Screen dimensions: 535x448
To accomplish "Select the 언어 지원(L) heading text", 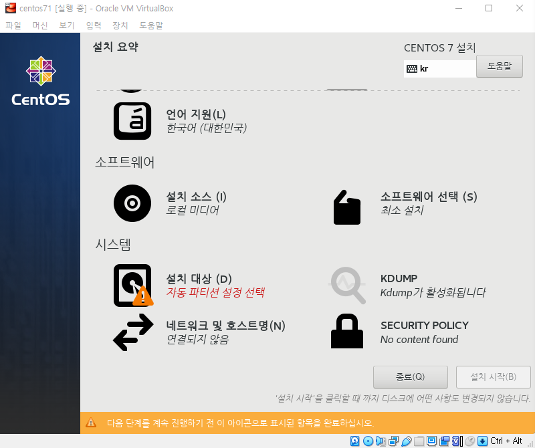I will (196, 114).
